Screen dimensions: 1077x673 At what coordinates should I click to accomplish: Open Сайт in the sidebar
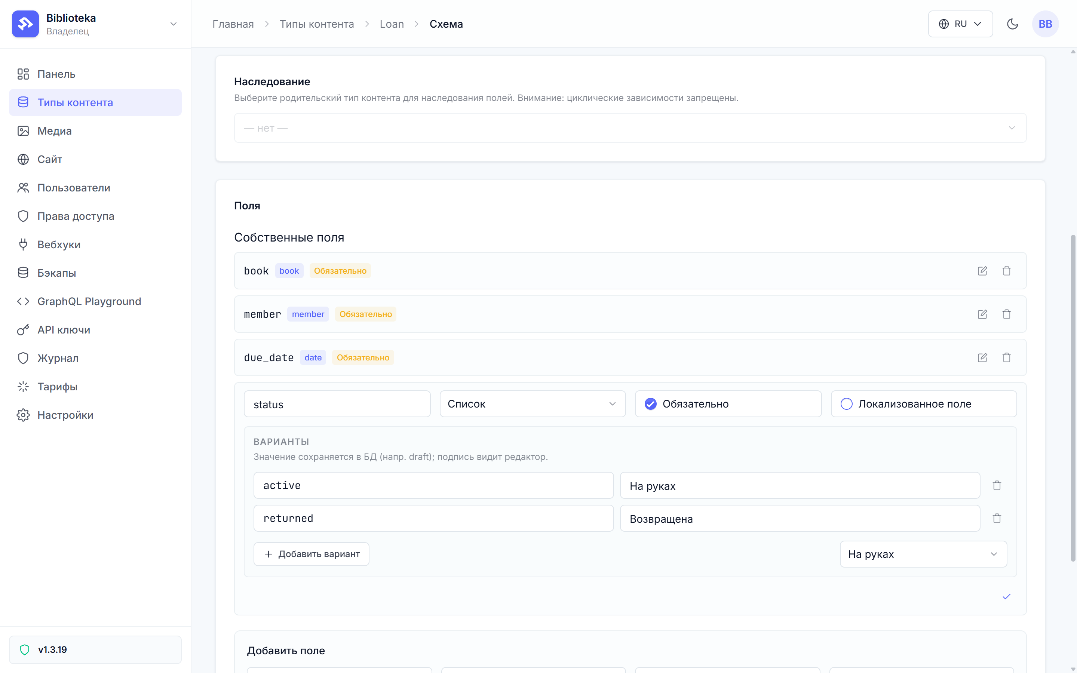point(95,159)
